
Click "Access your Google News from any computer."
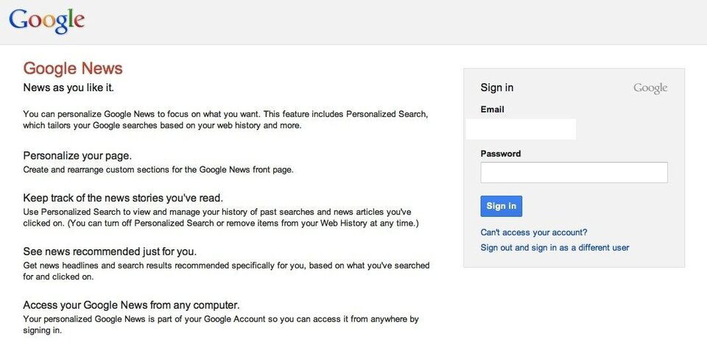point(131,305)
